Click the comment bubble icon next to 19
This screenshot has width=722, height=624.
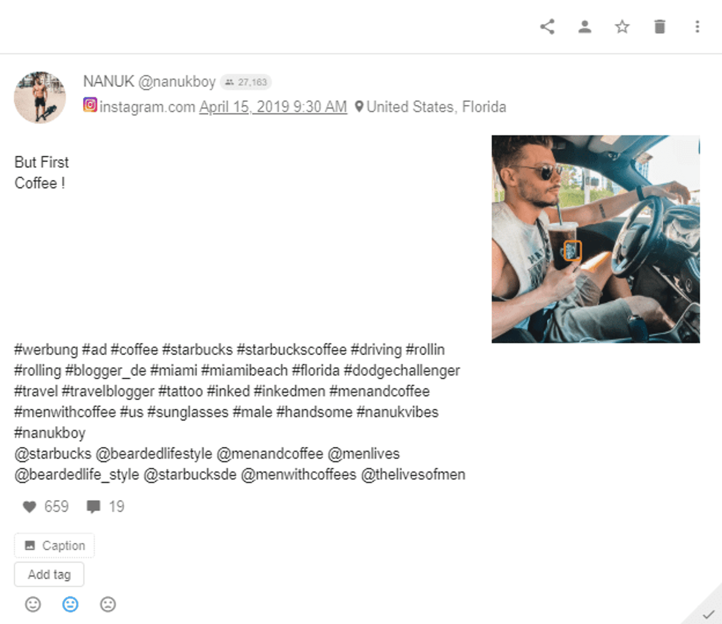94,506
